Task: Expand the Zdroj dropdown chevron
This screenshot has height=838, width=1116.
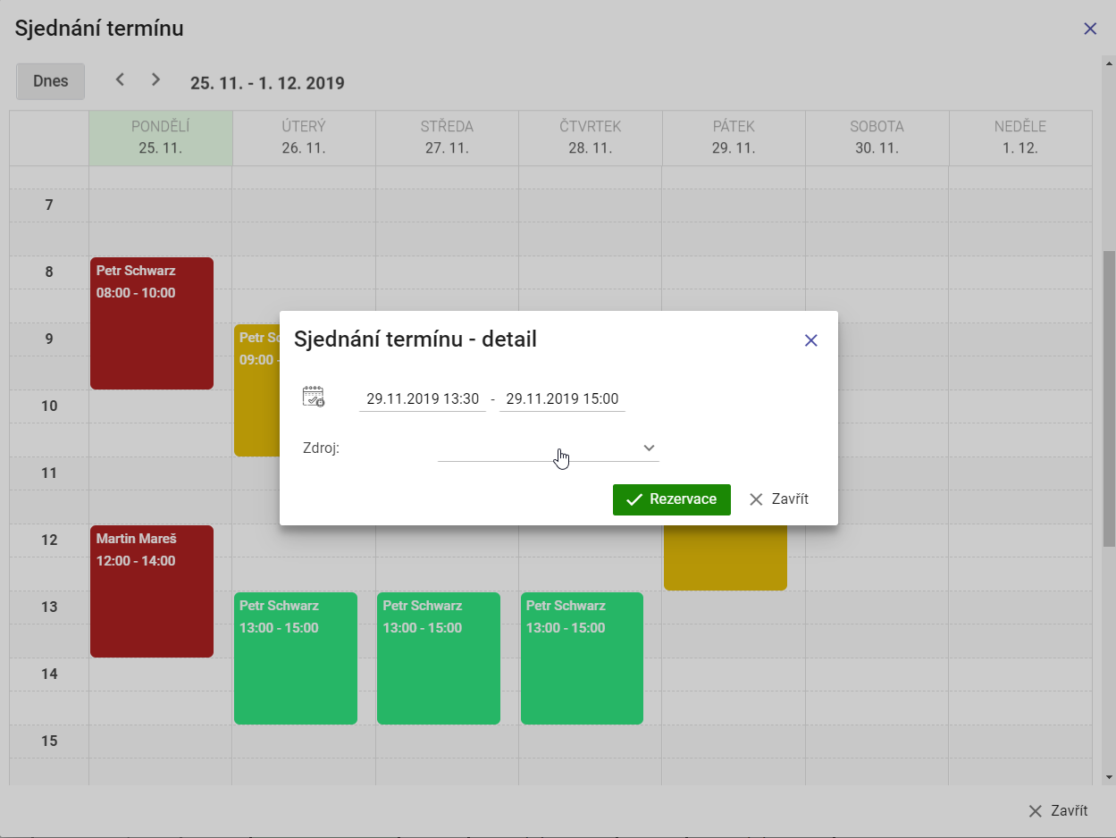Action: (x=650, y=448)
